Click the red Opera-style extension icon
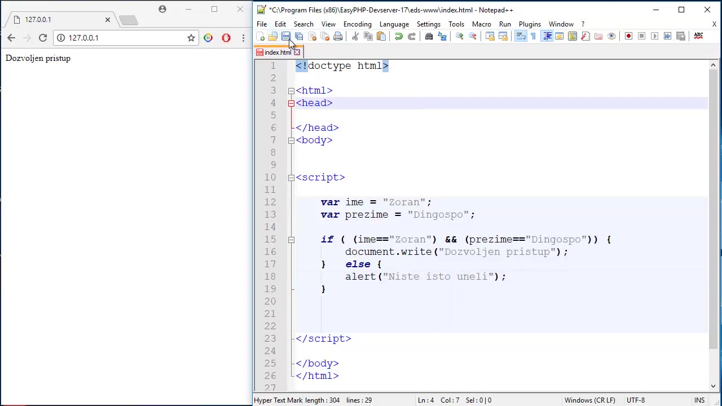This screenshot has width=722, height=406. click(226, 38)
